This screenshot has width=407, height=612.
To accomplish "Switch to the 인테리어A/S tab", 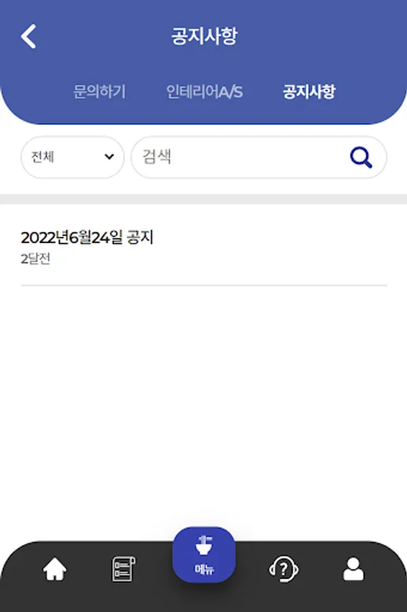I will pyautogui.click(x=205, y=92).
